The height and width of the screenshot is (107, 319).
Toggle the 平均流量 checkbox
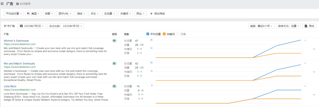(x=148, y=34)
